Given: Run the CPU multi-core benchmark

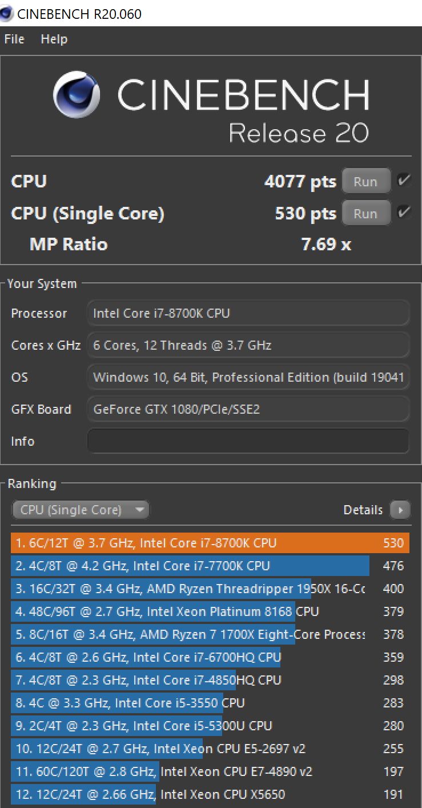Looking at the screenshot, I should (366, 182).
